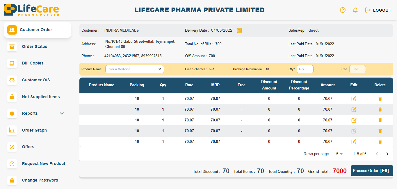Screen dimensions: 397x192
Task: Delete the fourth order row
Action: click(x=380, y=131)
